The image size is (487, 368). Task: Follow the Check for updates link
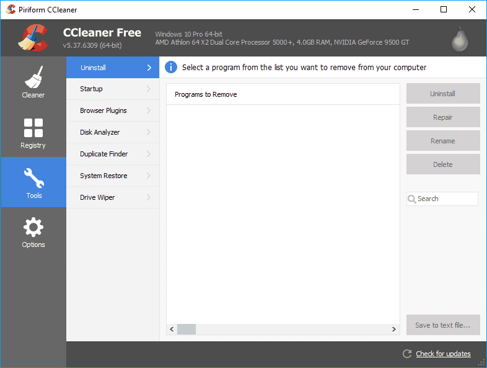tap(443, 354)
